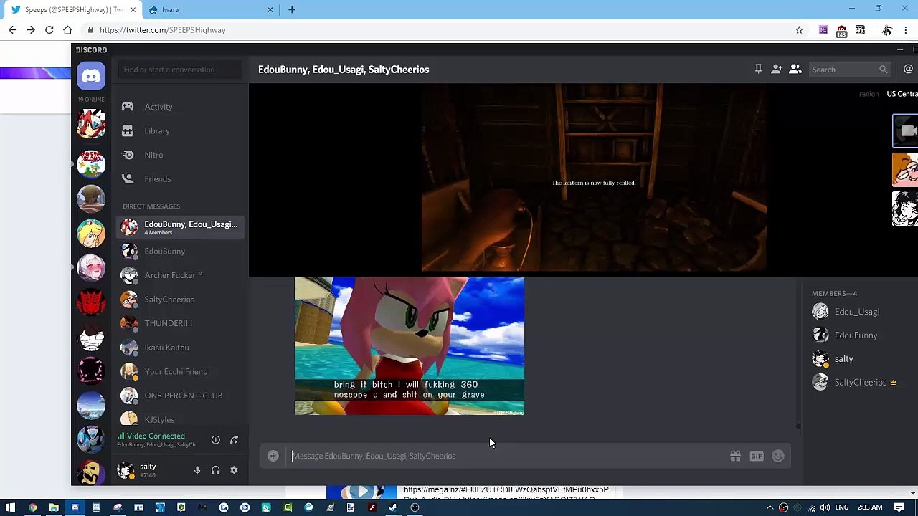Select the blue armored robot server icon
The image size is (918, 516).
pyautogui.click(x=91, y=439)
